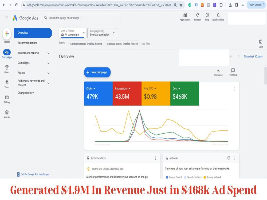Image resolution: width=267 pixels, height=200 pixels.
Task: Click Add filter
Action: click(x=146, y=44)
